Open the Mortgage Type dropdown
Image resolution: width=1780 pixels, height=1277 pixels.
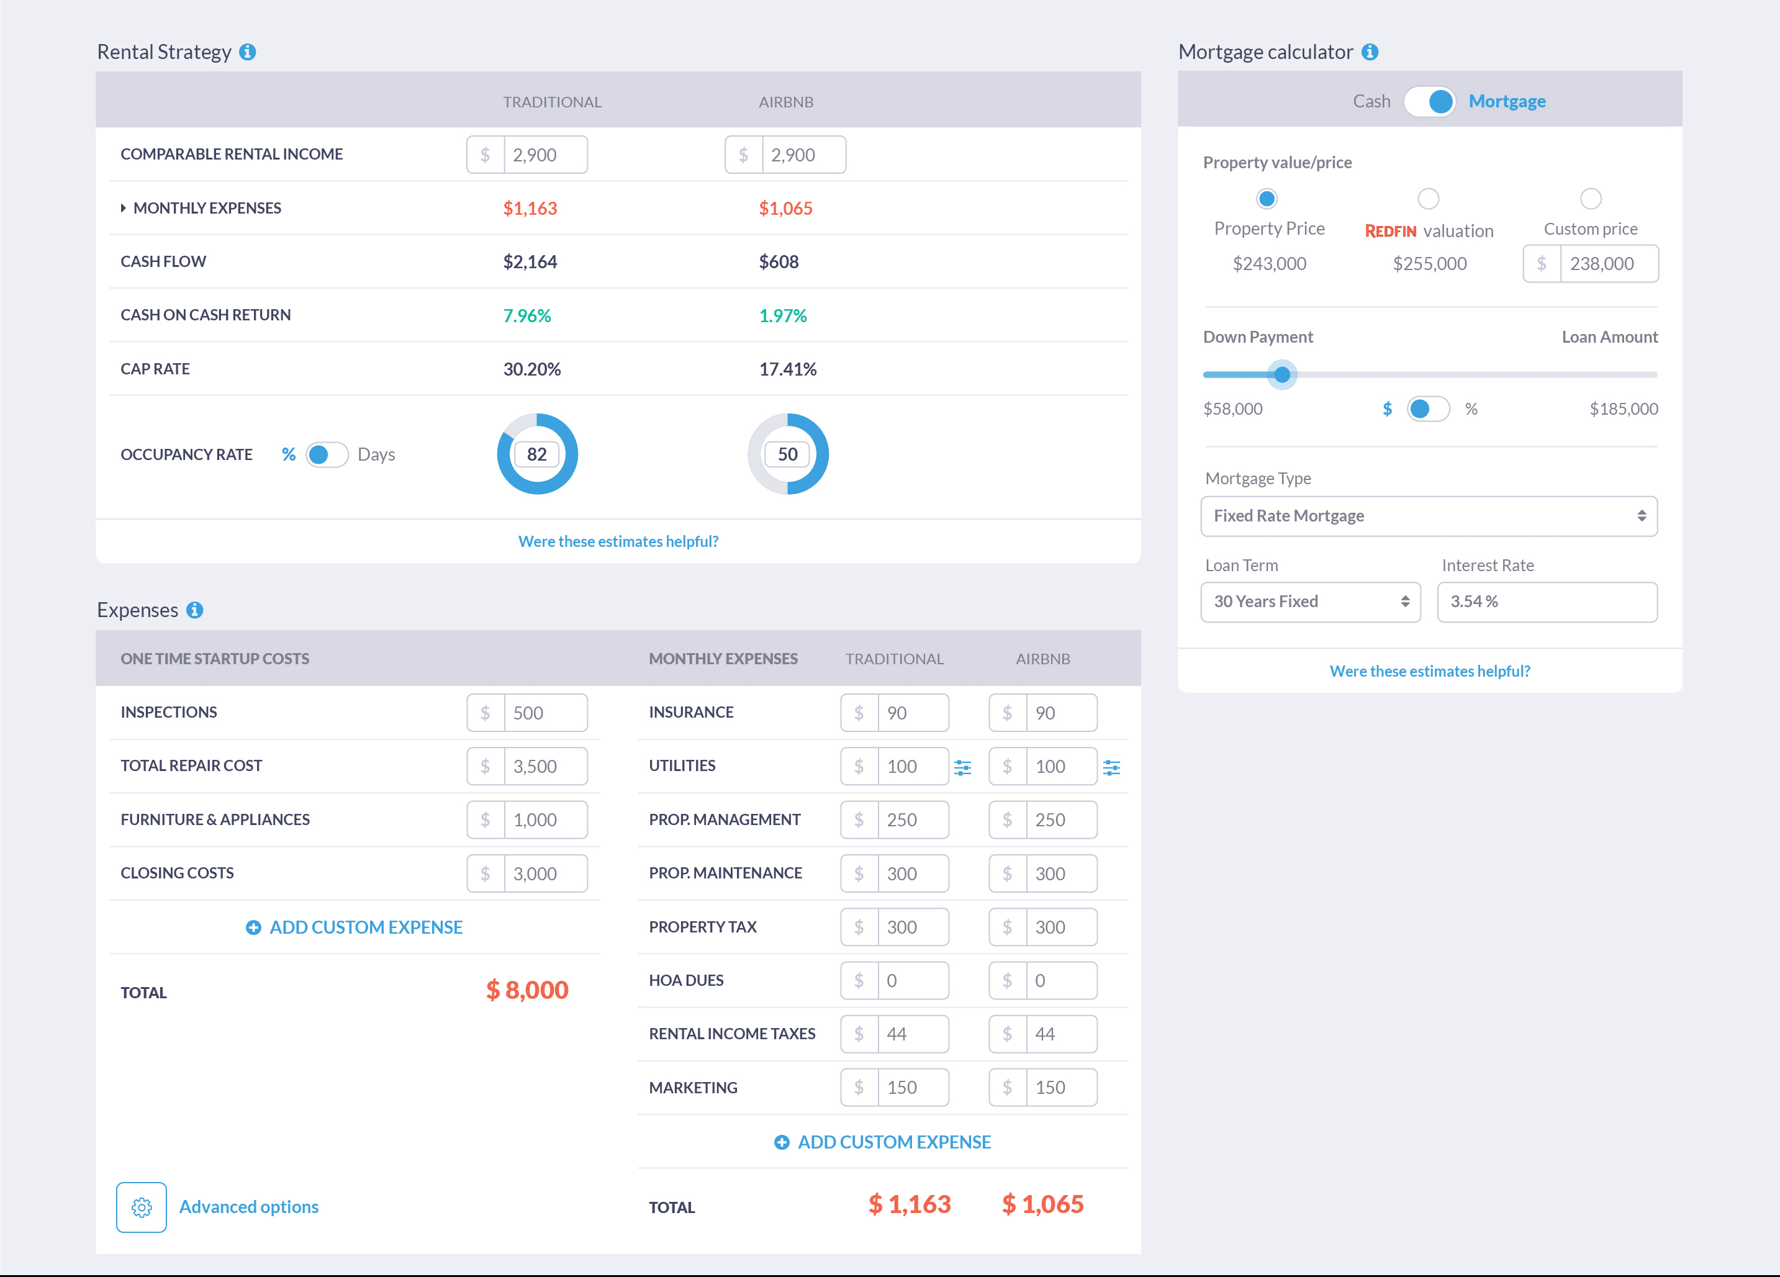coord(1429,516)
